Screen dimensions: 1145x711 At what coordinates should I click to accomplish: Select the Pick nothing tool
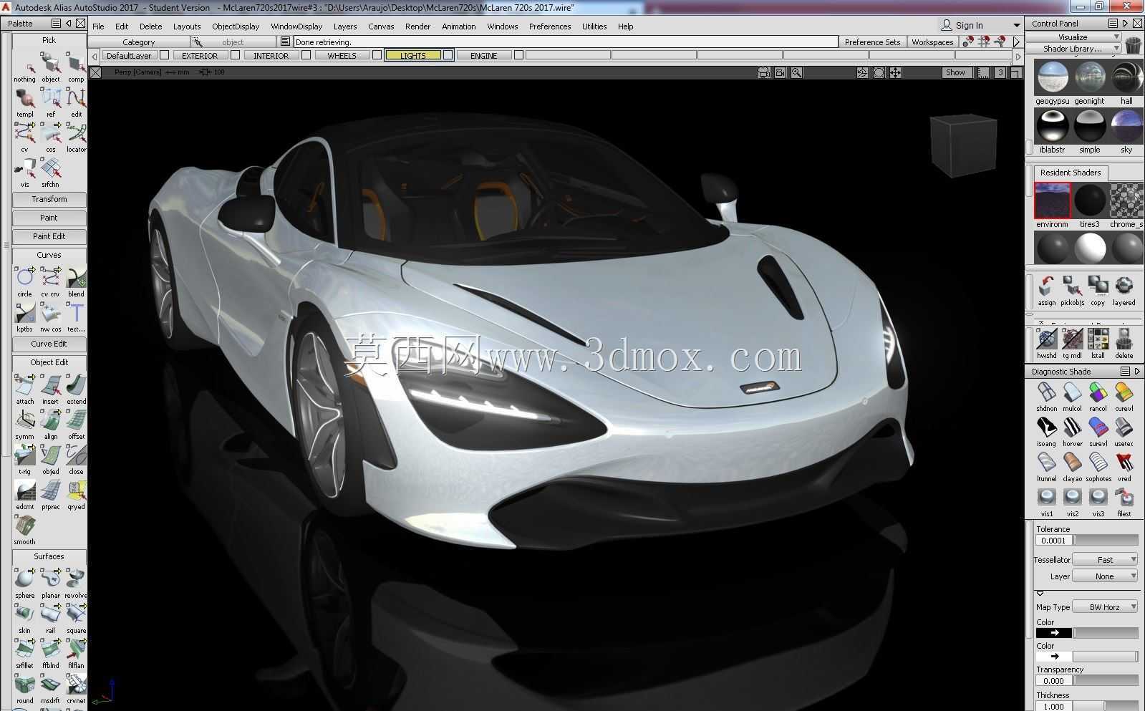(x=24, y=67)
